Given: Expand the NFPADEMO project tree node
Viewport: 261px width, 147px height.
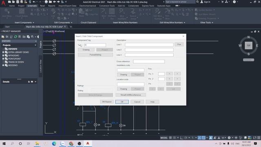Looking at the screenshot, I should click(x=3, y=56).
